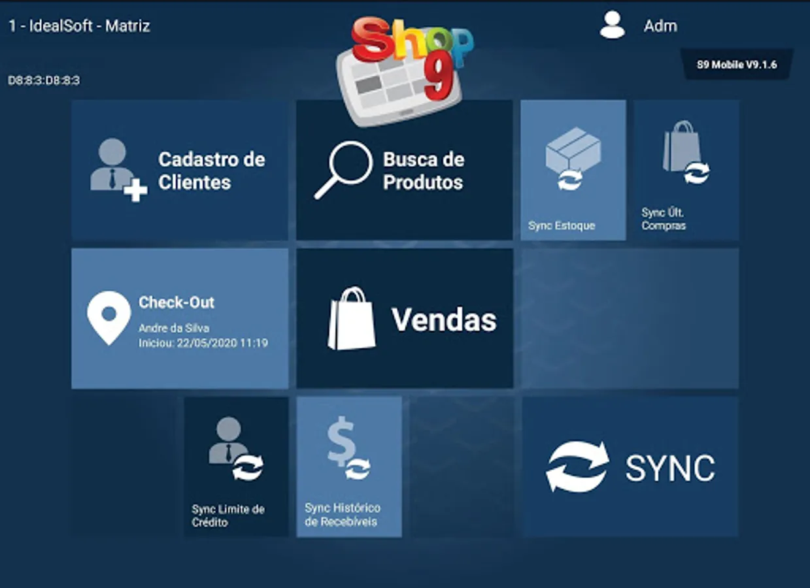
Task: Click the 'Sync Limite de Crédito' label text
Action: 228,516
